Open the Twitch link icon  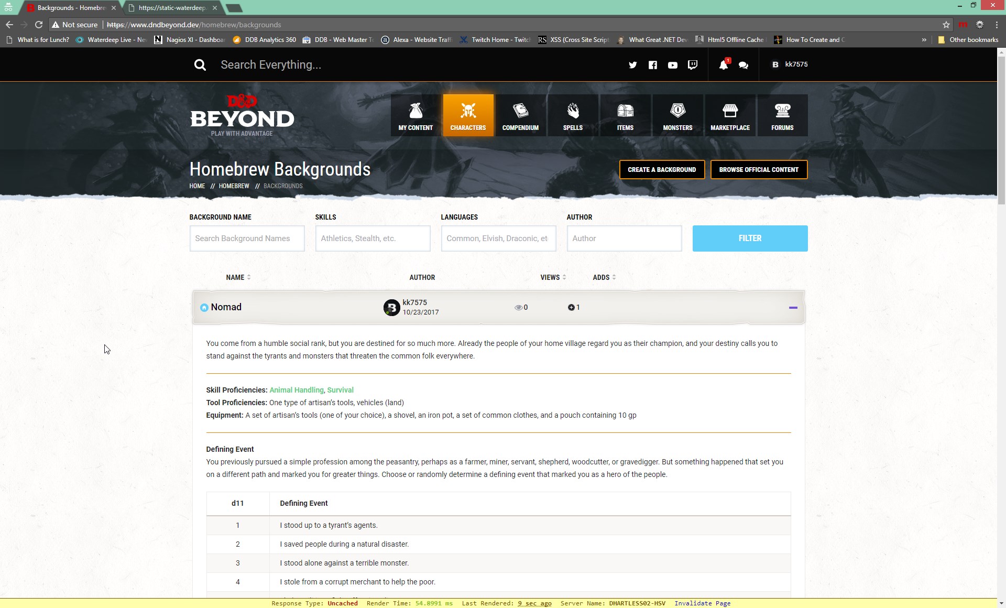point(693,65)
